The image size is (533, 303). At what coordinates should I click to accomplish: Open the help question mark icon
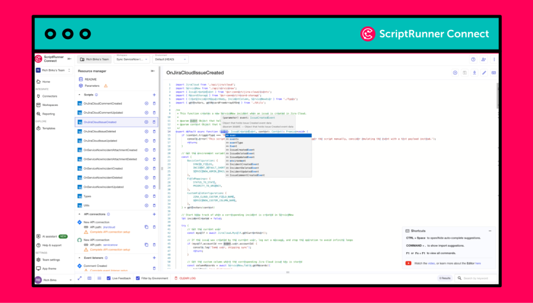[473, 59]
